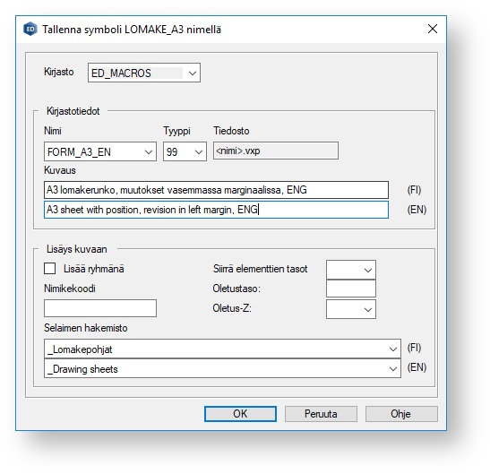Click the Nimikekoodi label
This screenshot has width=490, height=474.
[70, 289]
